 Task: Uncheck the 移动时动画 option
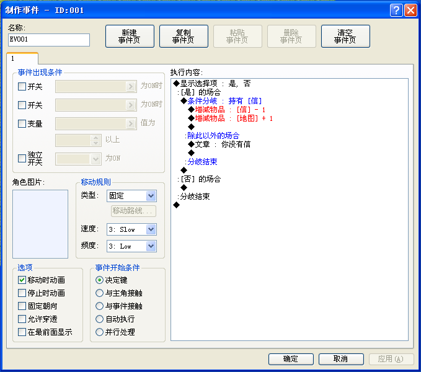[22, 280]
